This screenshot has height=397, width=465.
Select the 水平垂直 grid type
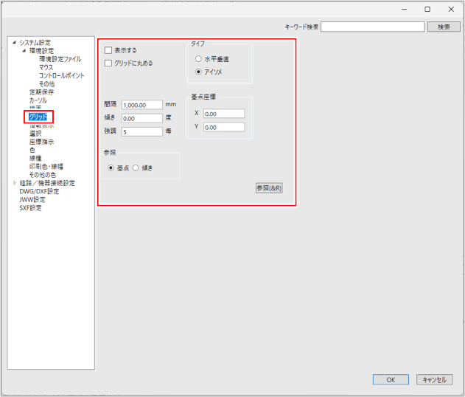[198, 59]
